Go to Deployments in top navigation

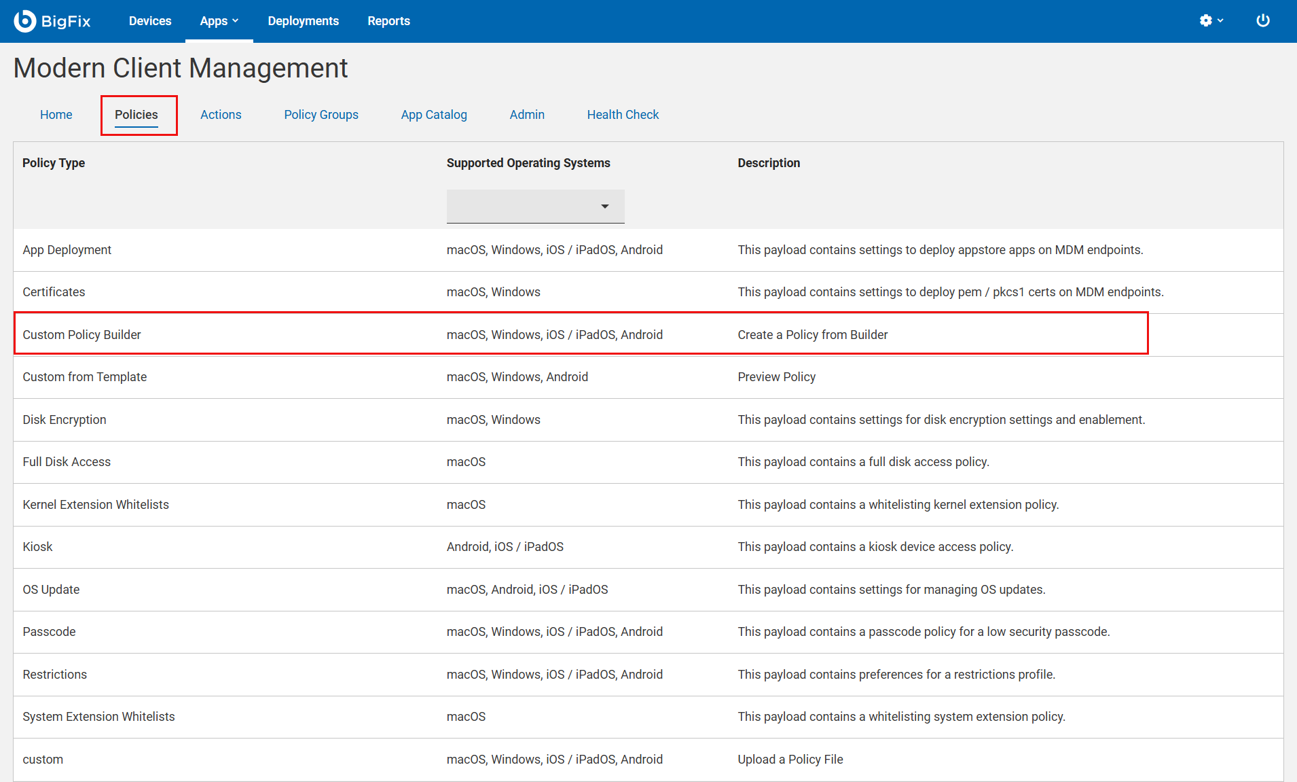pyautogui.click(x=303, y=21)
